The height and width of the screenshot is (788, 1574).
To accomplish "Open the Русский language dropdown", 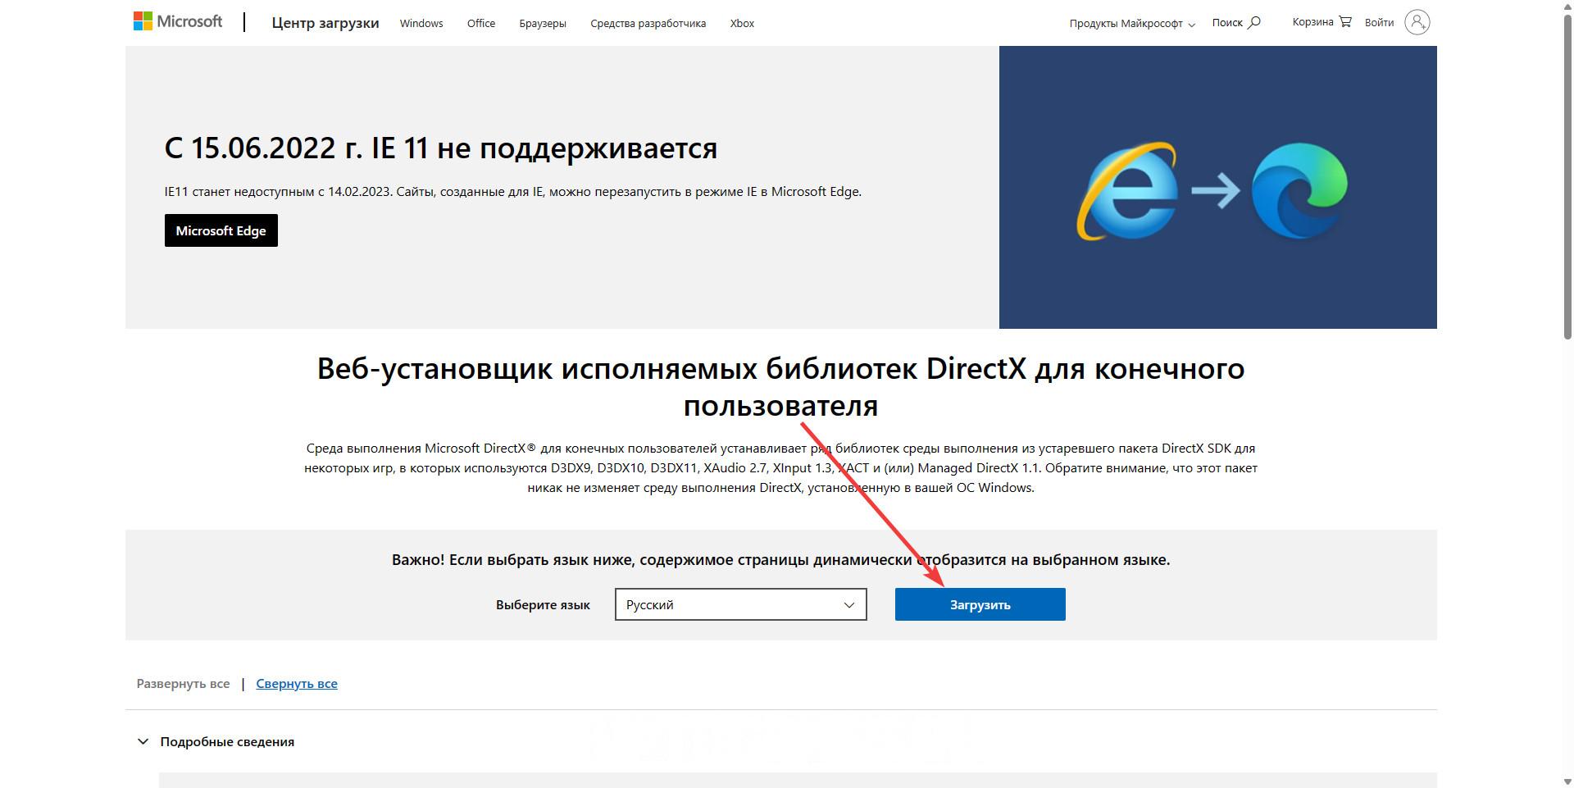I will pos(741,604).
